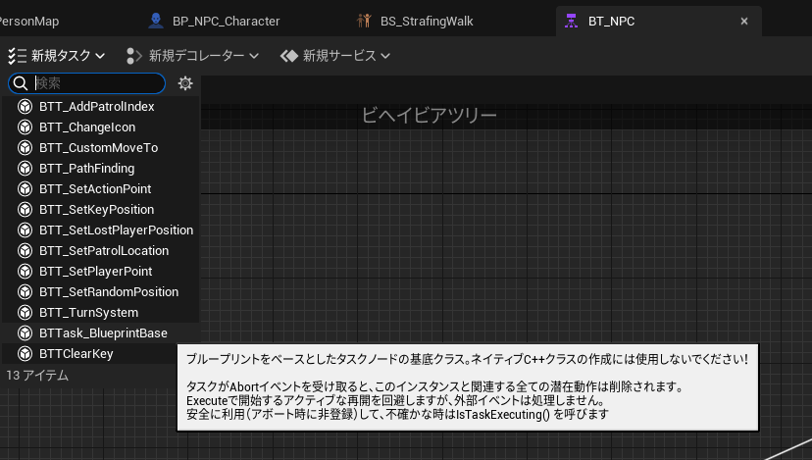
Task: Click the BS_StrafingWalk blend space icon
Action: pos(364,21)
